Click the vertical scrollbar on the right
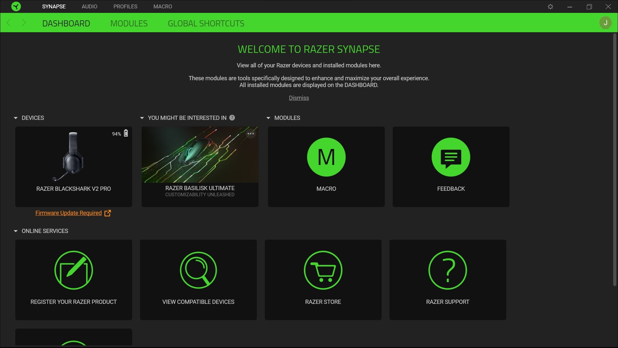The image size is (618, 348). [x=614, y=159]
